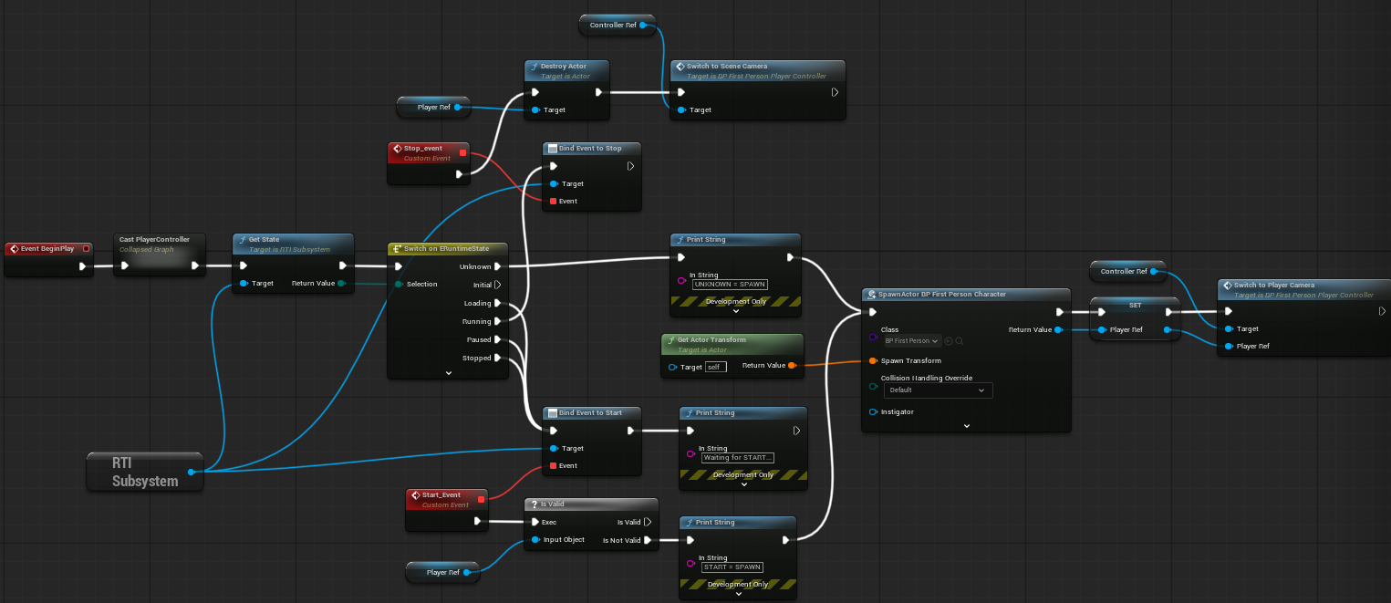Expand the Switch on ERuntimeState bottom chevron
Image resolution: width=1391 pixels, height=603 pixels.
point(449,372)
